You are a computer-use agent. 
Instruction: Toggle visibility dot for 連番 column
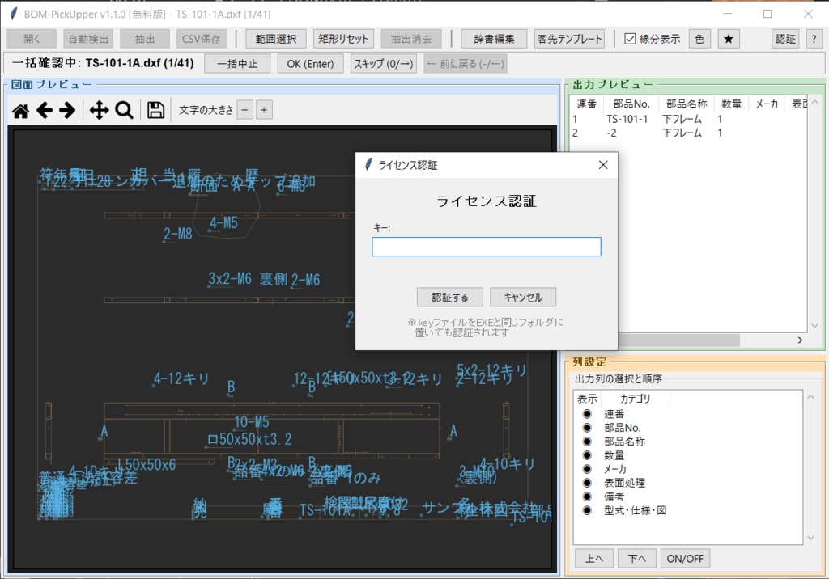585,412
